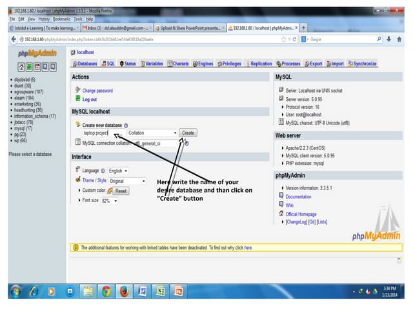Screen dimensions: 413x309
Task: Open the Collation dropdown
Action: [x=152, y=133]
